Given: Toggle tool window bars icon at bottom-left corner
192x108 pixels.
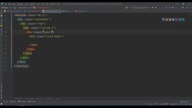Looking at the screenshot, I should click(1, 104).
